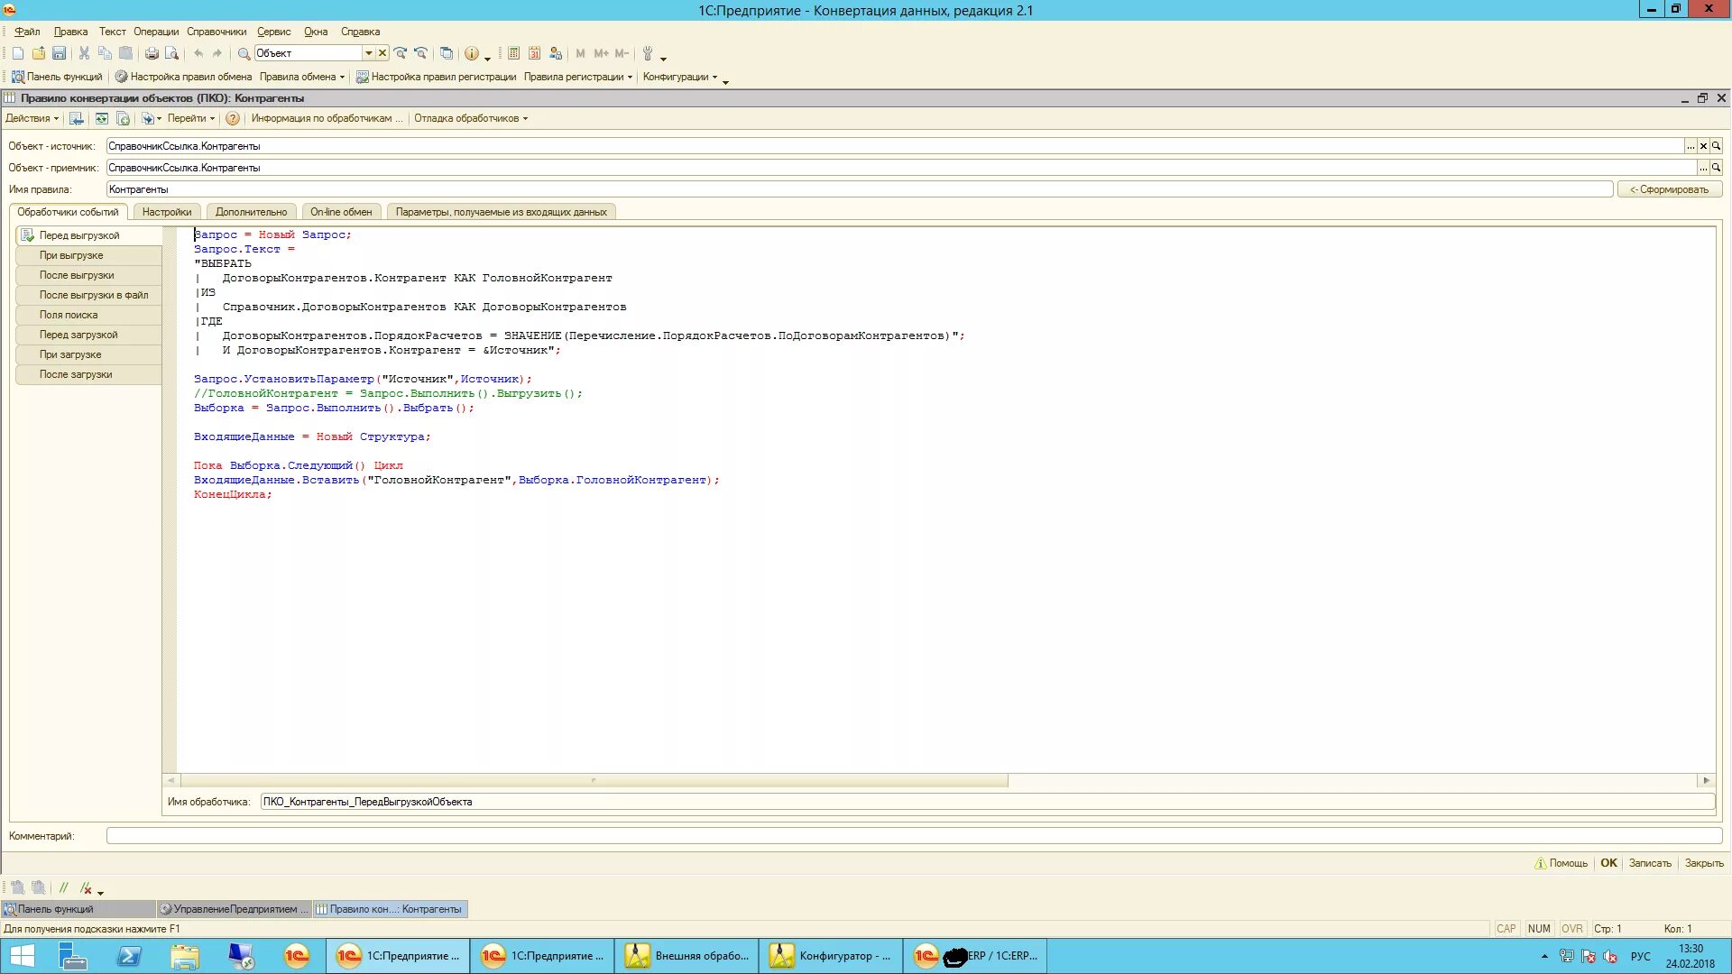Click the find magnifier icon
The image size is (1732, 974).
(244, 53)
